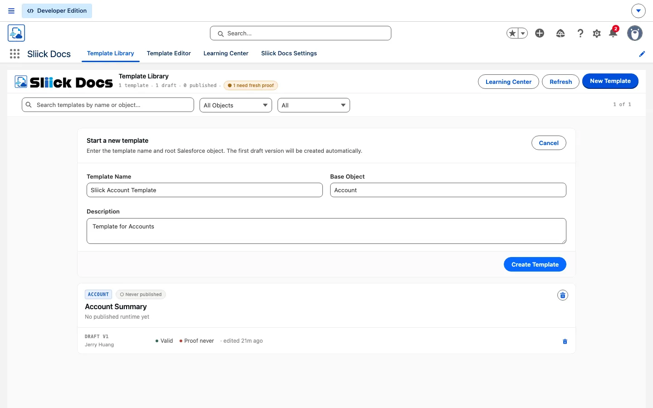
Task: Click the 'edited 21m ago' text
Action: tap(243, 341)
